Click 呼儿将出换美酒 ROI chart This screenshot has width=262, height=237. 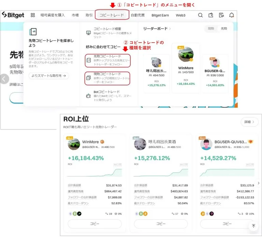coord(161,173)
